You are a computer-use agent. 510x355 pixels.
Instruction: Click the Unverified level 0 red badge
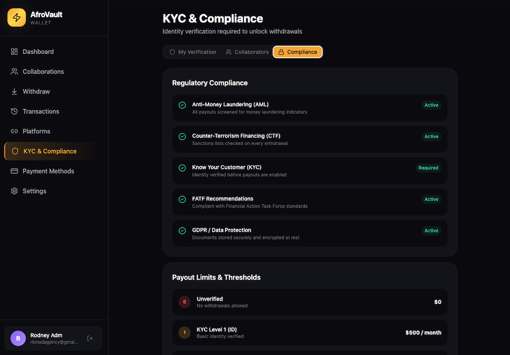(x=184, y=302)
